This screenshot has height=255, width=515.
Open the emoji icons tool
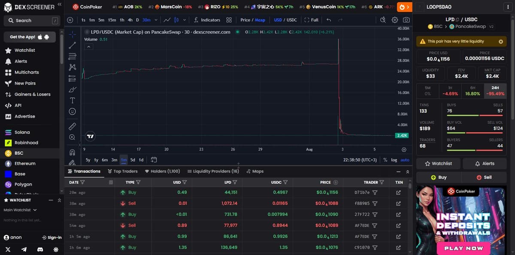(73, 111)
